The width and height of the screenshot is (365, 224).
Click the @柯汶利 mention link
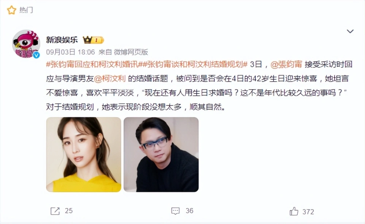pyautogui.click(x=109, y=79)
